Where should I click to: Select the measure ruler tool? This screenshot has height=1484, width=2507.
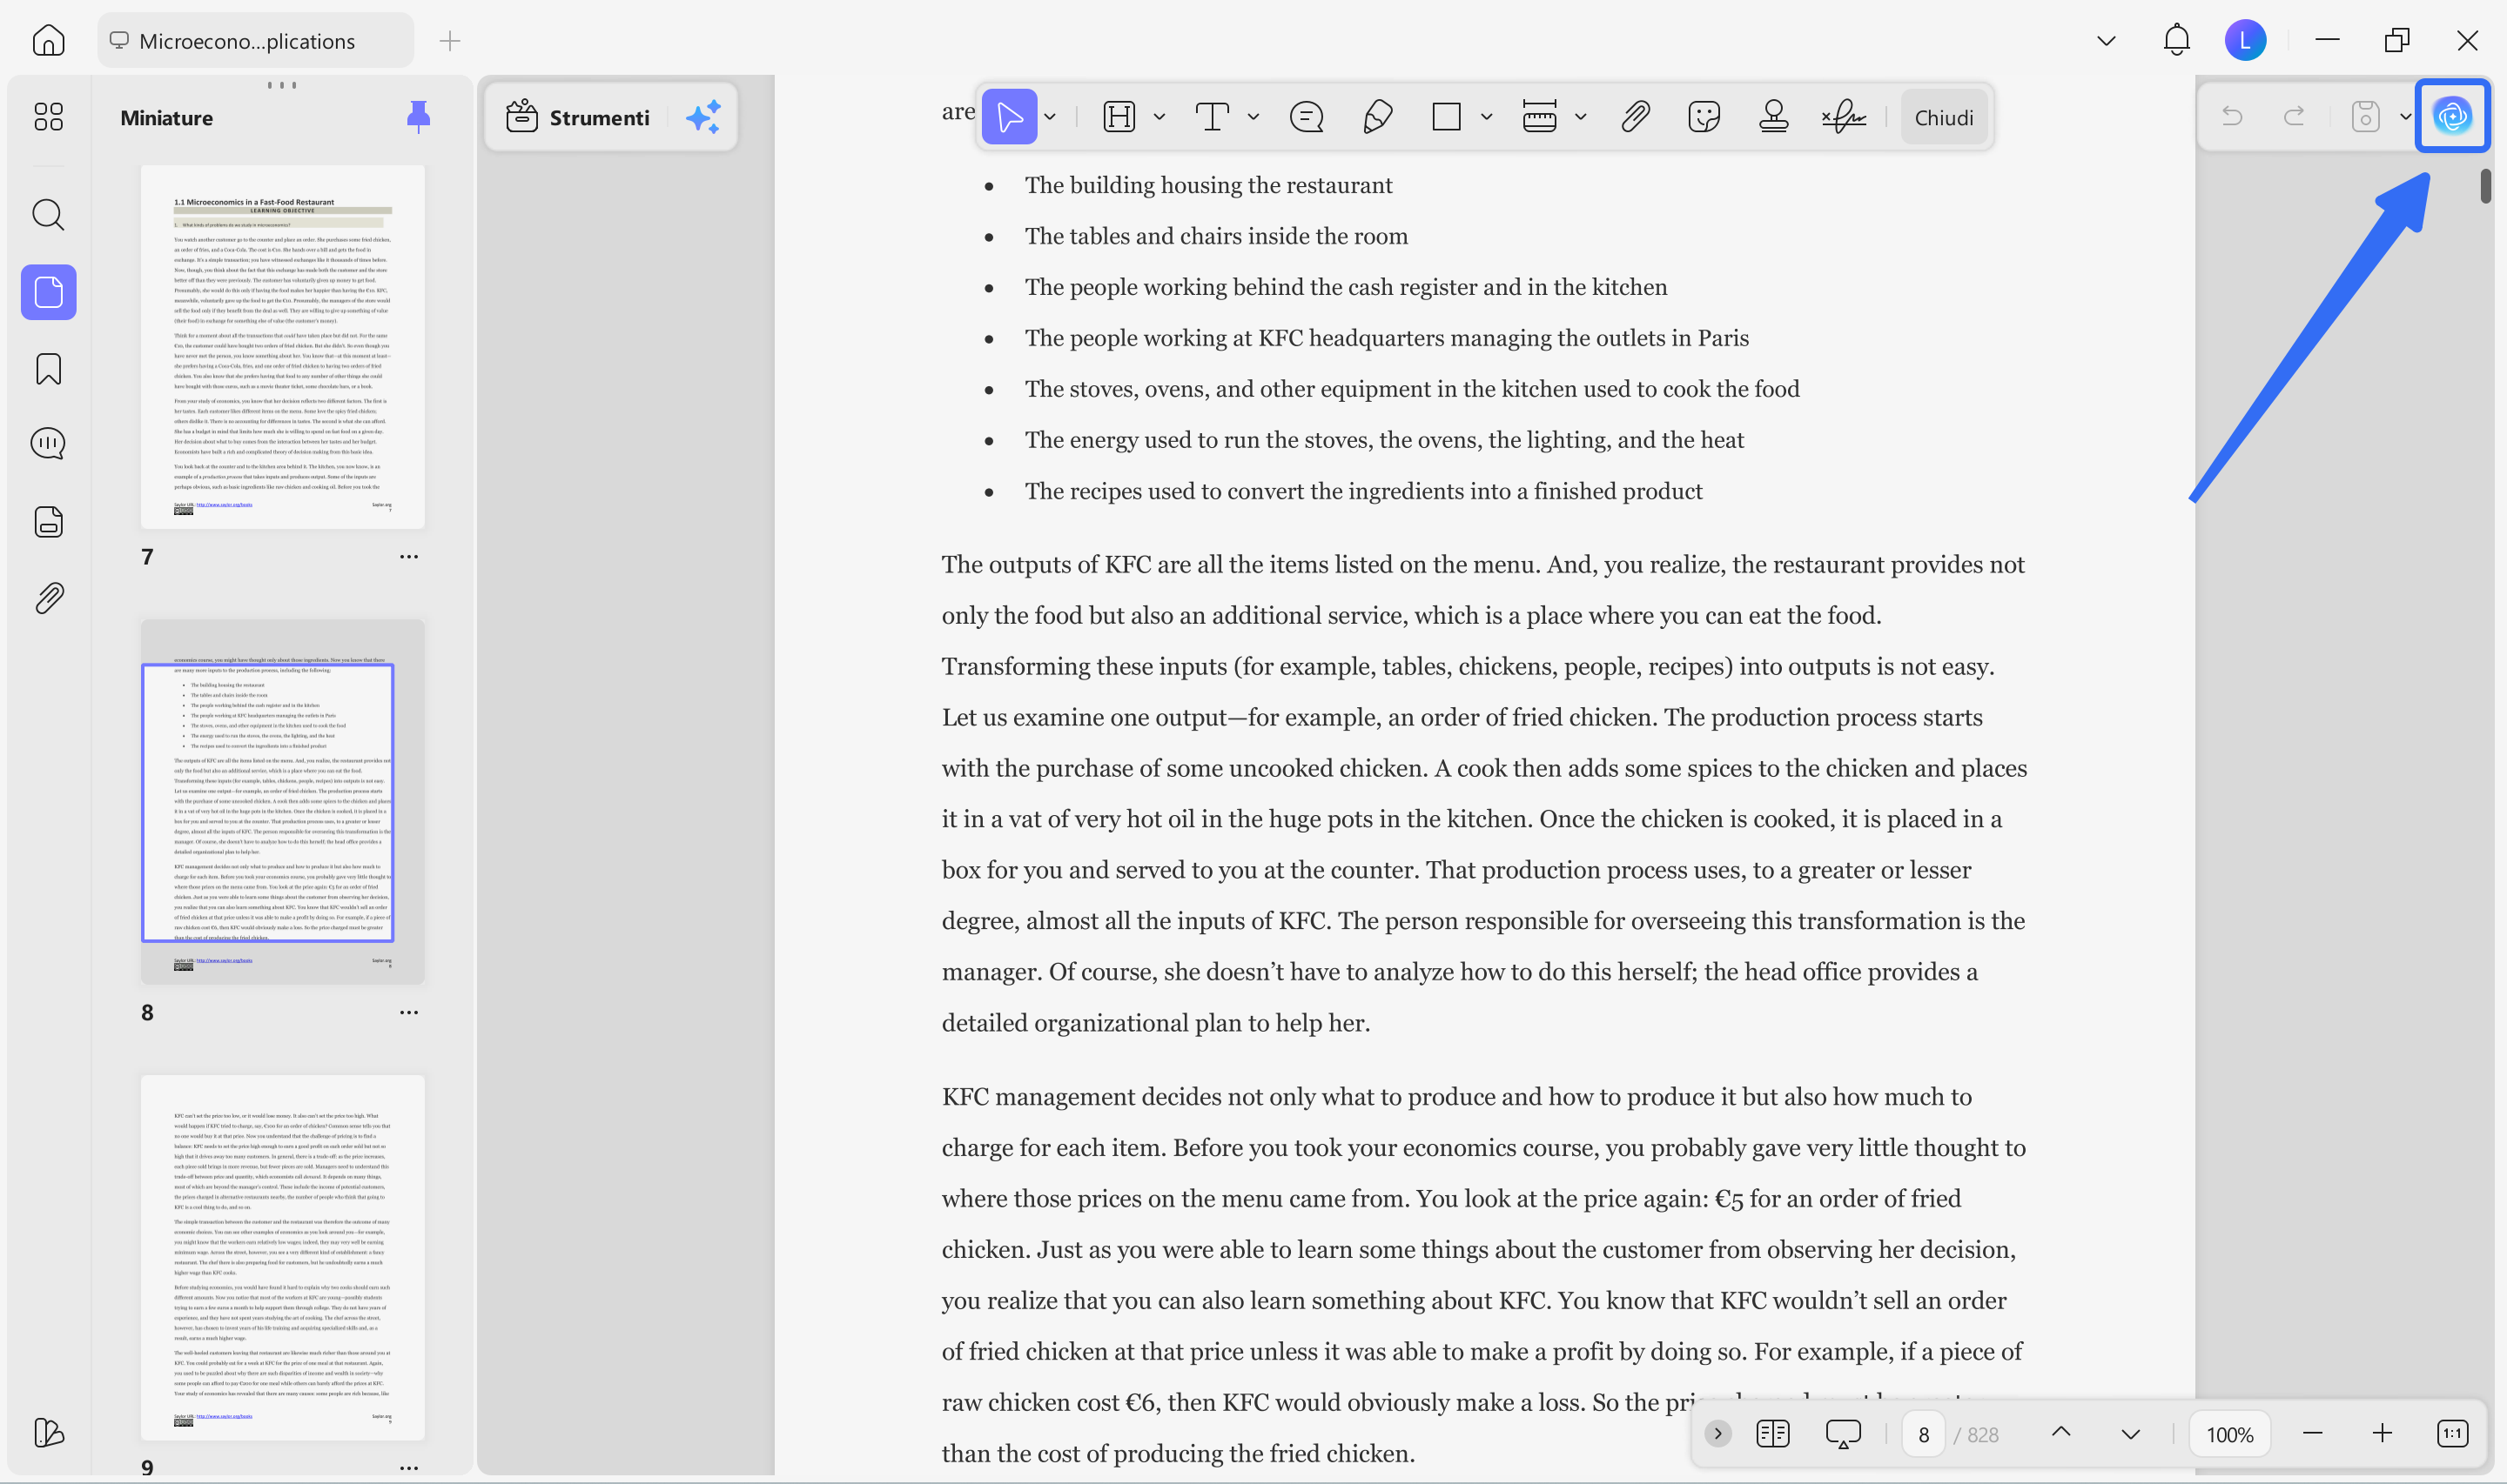(1540, 117)
